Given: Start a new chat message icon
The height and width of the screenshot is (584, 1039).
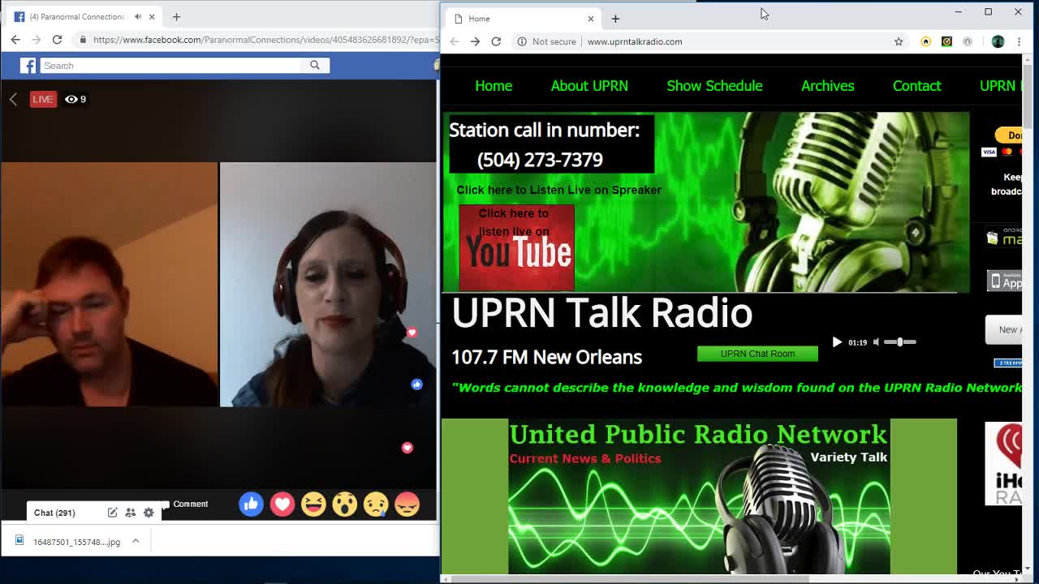Looking at the screenshot, I should [x=112, y=513].
